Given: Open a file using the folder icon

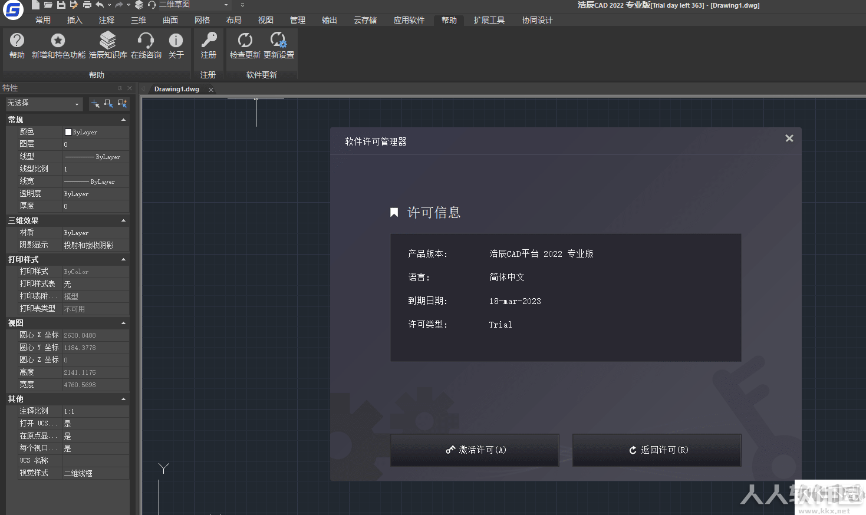Looking at the screenshot, I should click(48, 5).
